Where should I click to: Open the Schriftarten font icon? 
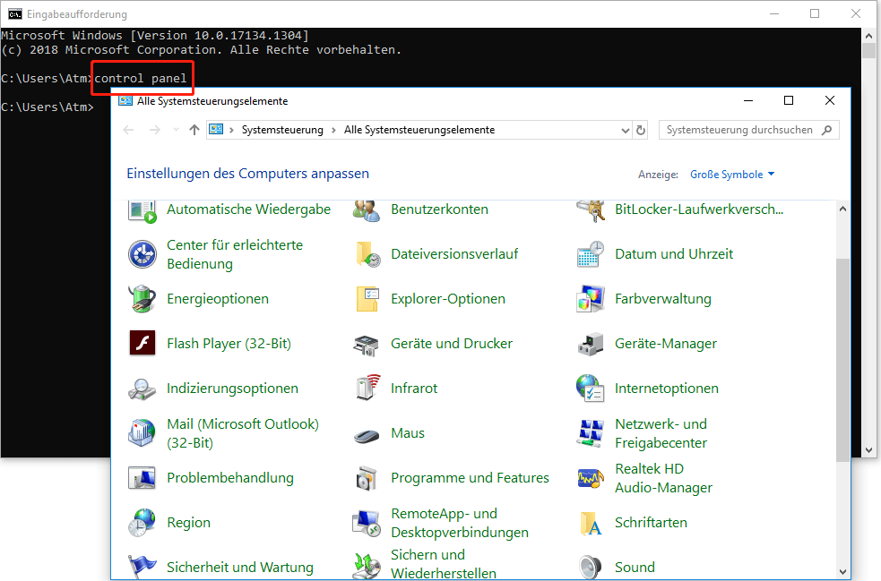tap(591, 523)
